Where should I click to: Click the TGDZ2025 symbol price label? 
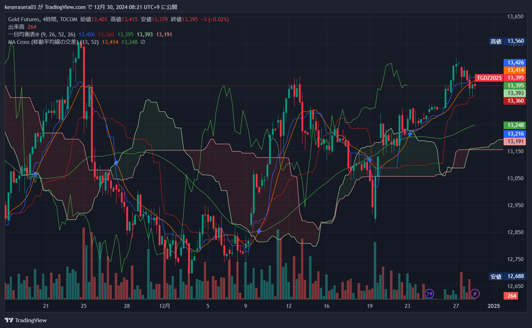(x=489, y=78)
